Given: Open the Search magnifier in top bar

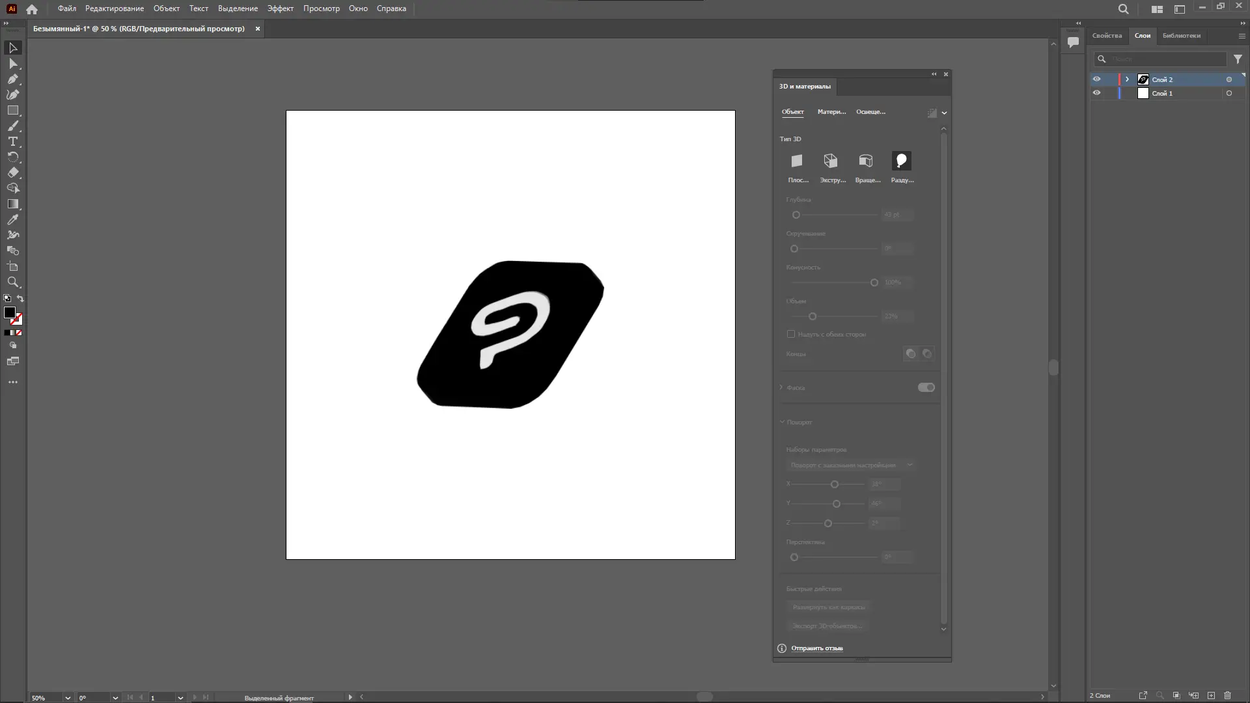Looking at the screenshot, I should 1123,9.
